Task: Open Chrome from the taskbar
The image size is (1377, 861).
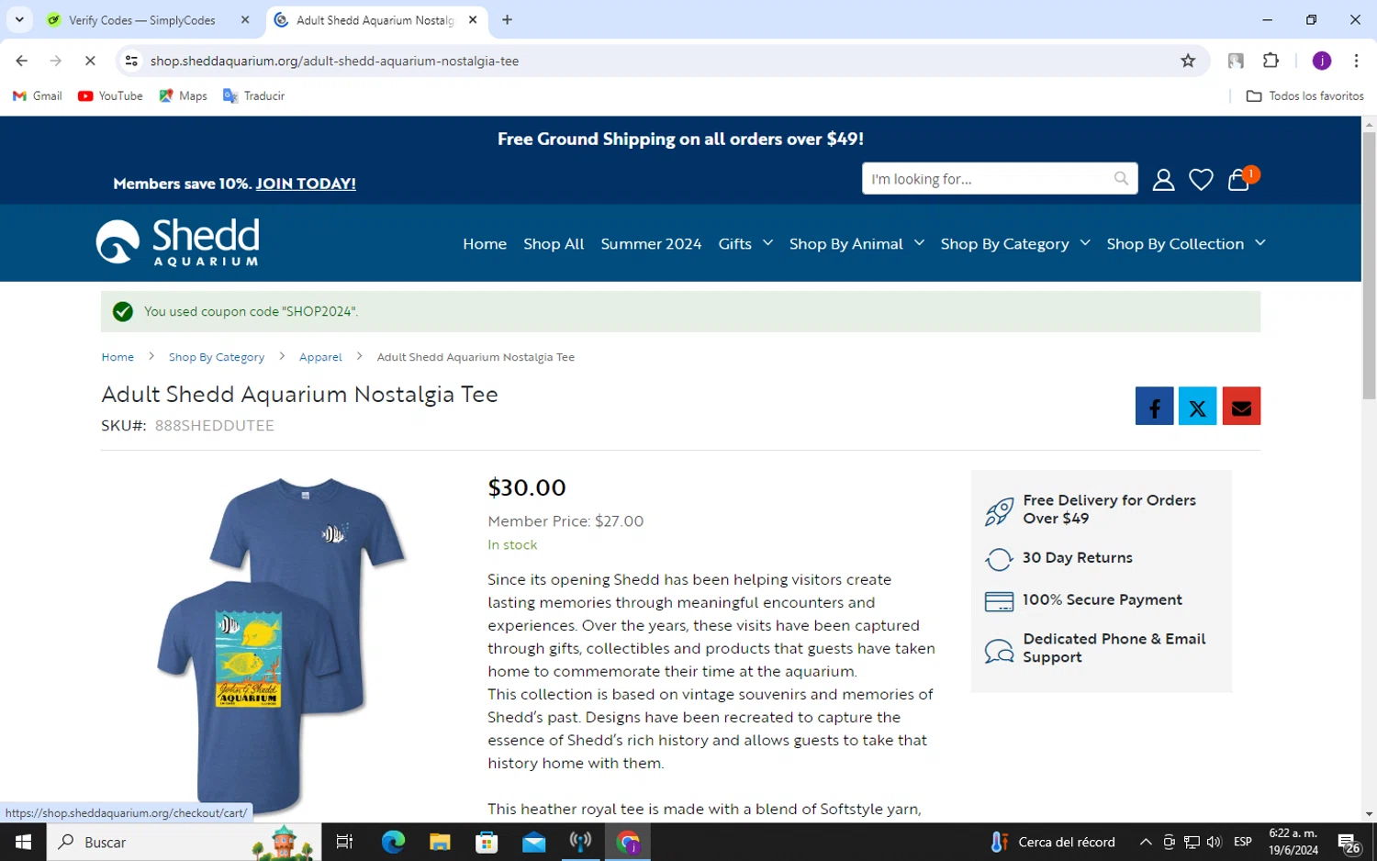Action: click(628, 842)
